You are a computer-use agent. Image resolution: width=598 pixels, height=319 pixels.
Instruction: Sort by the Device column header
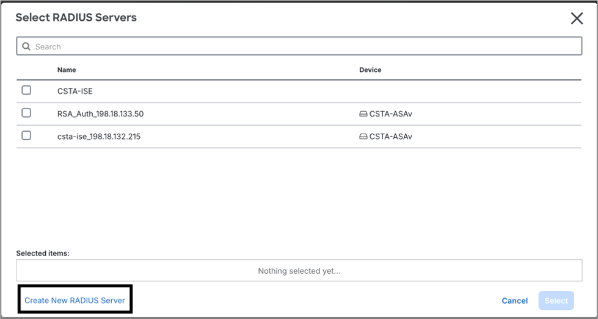point(370,70)
